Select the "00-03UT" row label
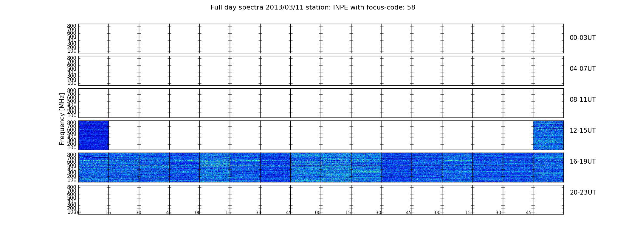Image resolution: width=626 pixels, height=238 pixels. (583, 38)
